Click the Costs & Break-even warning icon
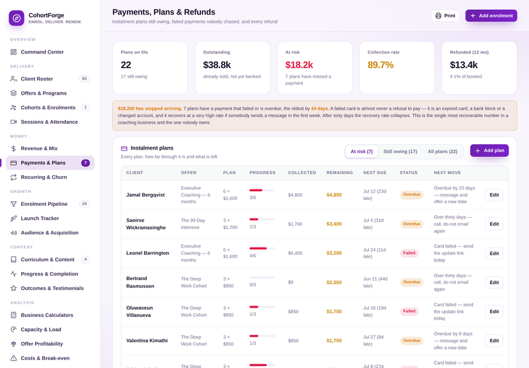 tap(13, 358)
